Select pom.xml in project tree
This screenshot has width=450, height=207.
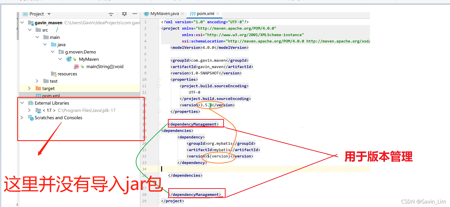(x=51, y=95)
